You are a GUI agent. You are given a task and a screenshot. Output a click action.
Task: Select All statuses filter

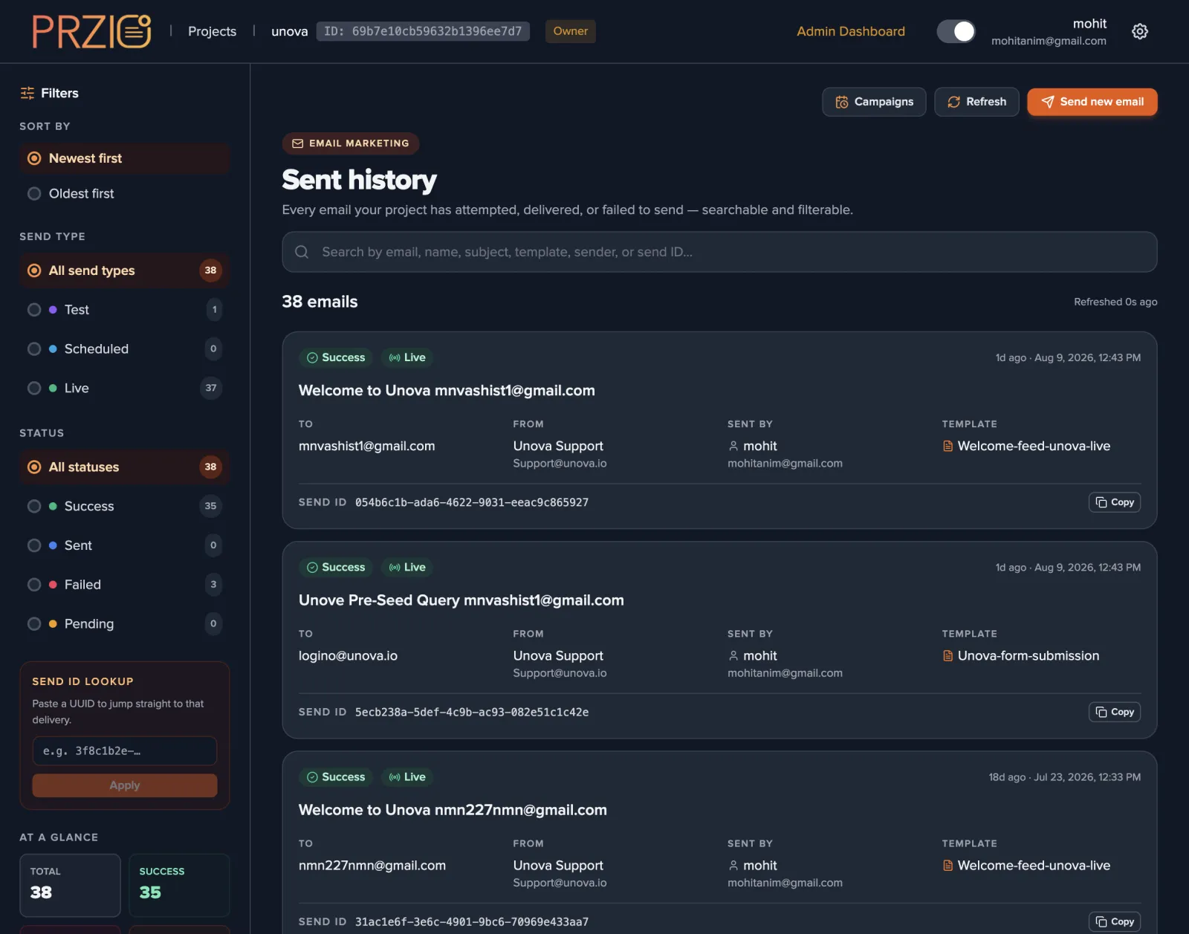124,467
